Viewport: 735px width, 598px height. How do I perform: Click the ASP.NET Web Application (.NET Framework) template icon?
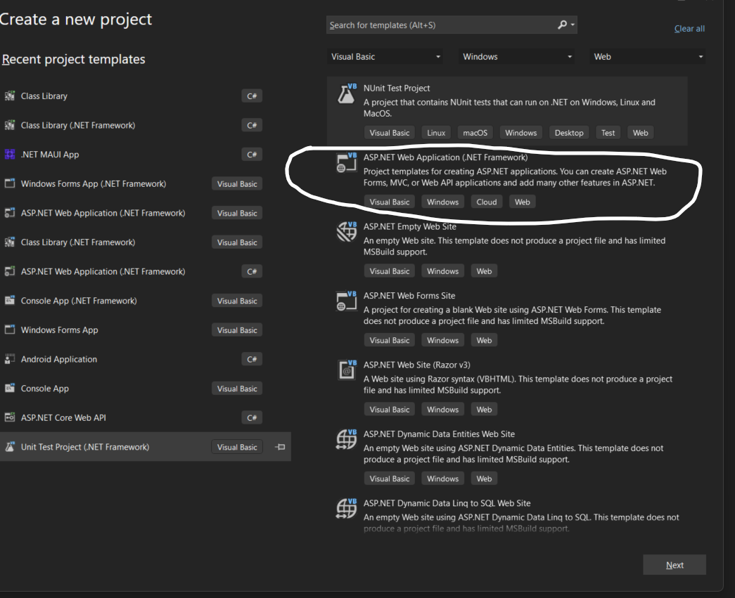[347, 162]
